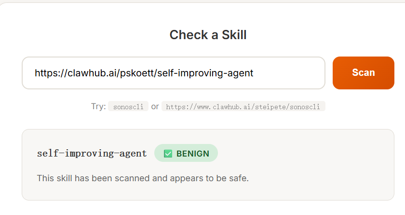Image resolution: width=405 pixels, height=215 pixels.
Task: Click the "Try:" hint label
Action: [x=98, y=106]
